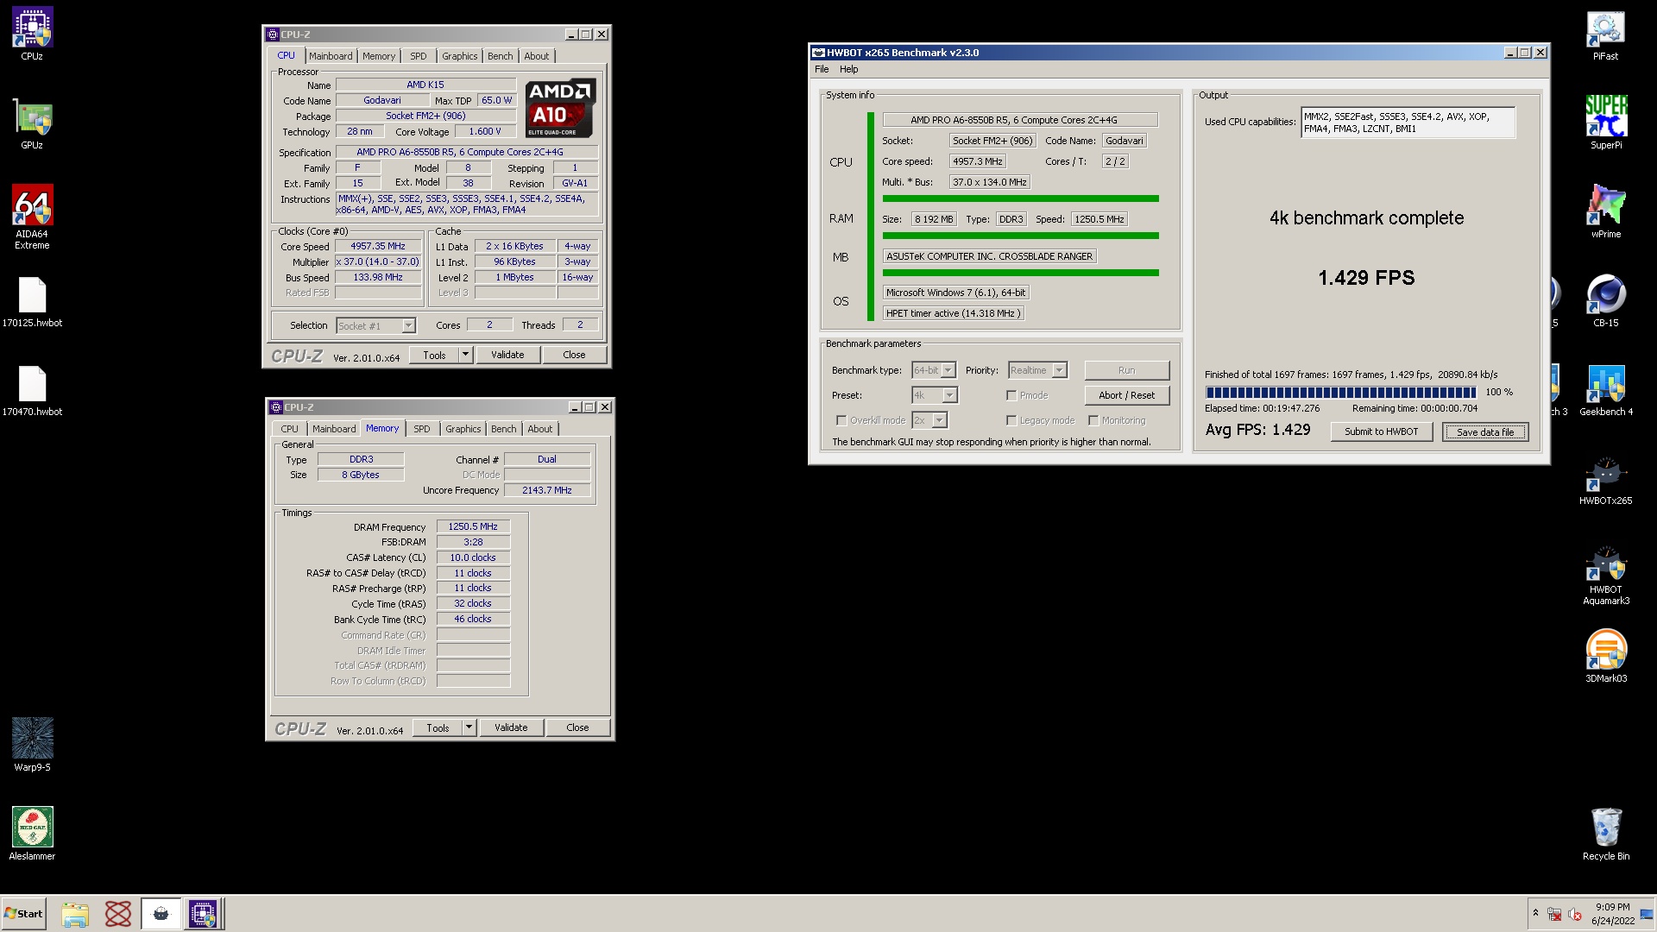
Task: Open the Priority Realtime dropdown
Action: (x=1038, y=370)
